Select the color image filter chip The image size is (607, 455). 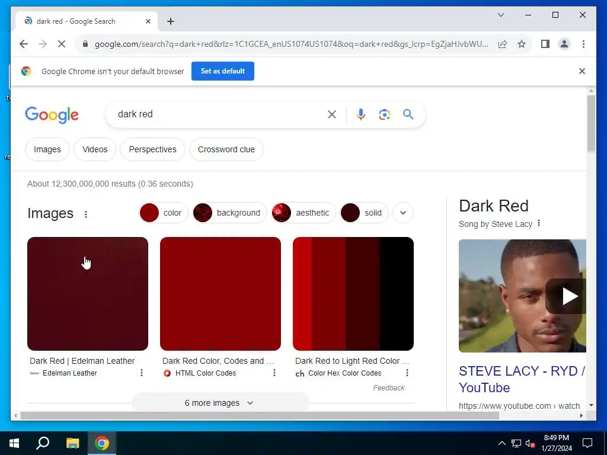[163, 213]
